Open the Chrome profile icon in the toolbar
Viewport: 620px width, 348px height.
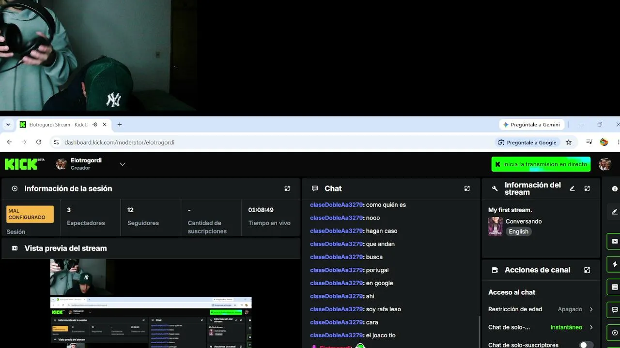click(x=604, y=142)
